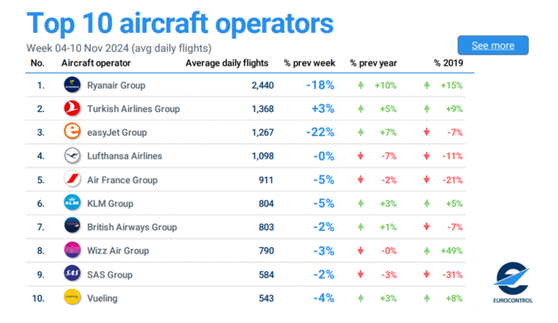Click the easyJet orange logo icon
Viewport: 558px width, 323px height.
coord(72,132)
